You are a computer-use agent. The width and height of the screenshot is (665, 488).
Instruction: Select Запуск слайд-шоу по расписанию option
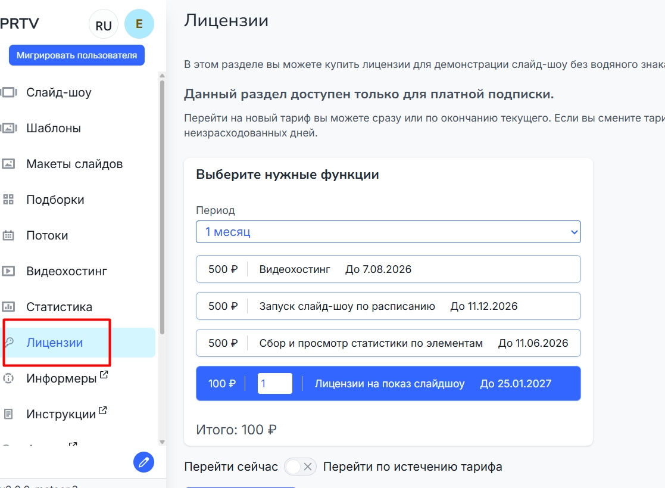coord(388,306)
